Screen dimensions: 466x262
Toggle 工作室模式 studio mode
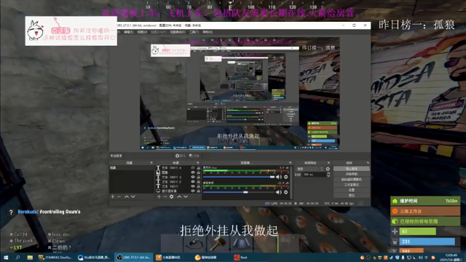pos(351,185)
